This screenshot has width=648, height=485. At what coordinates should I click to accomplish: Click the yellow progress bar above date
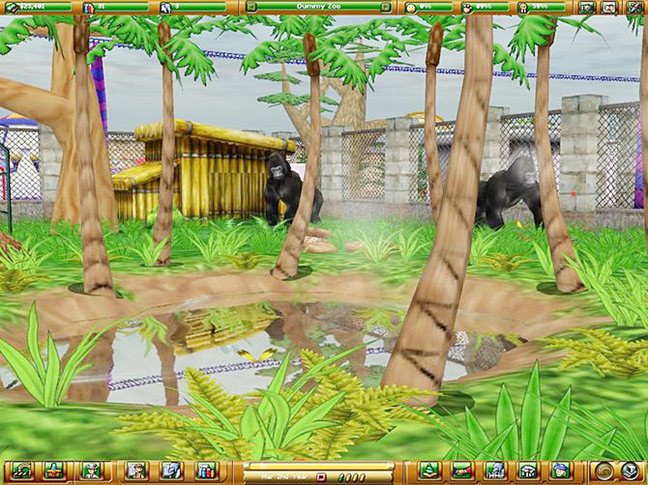(x=318, y=466)
